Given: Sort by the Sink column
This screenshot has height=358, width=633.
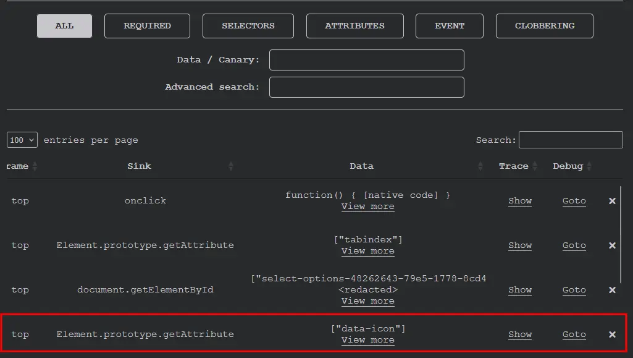Looking at the screenshot, I should 139,166.
